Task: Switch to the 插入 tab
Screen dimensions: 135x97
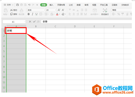Action: [51, 5]
